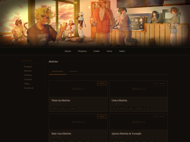
Task: Click the date under 'Outra História'
Action: 117,104
